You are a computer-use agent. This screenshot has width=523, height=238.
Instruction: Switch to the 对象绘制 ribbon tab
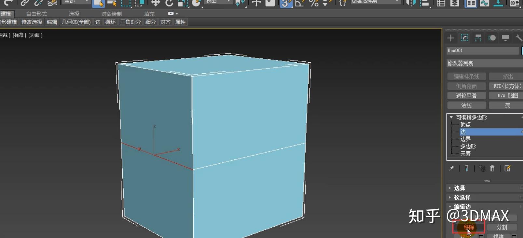(111, 14)
